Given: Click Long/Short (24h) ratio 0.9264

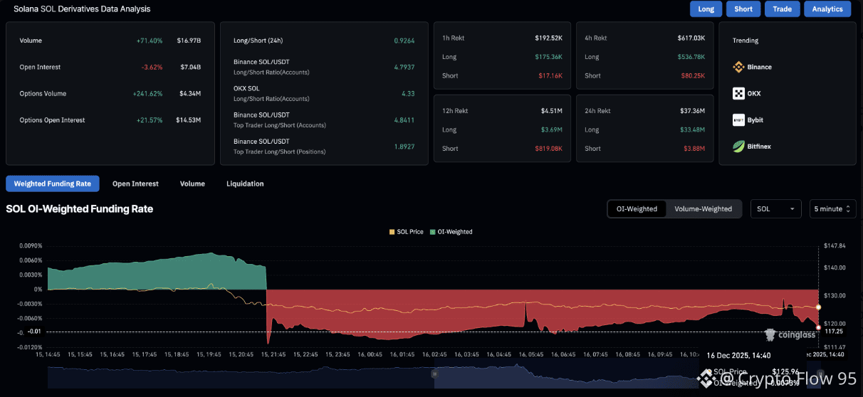Looking at the screenshot, I should coord(404,41).
